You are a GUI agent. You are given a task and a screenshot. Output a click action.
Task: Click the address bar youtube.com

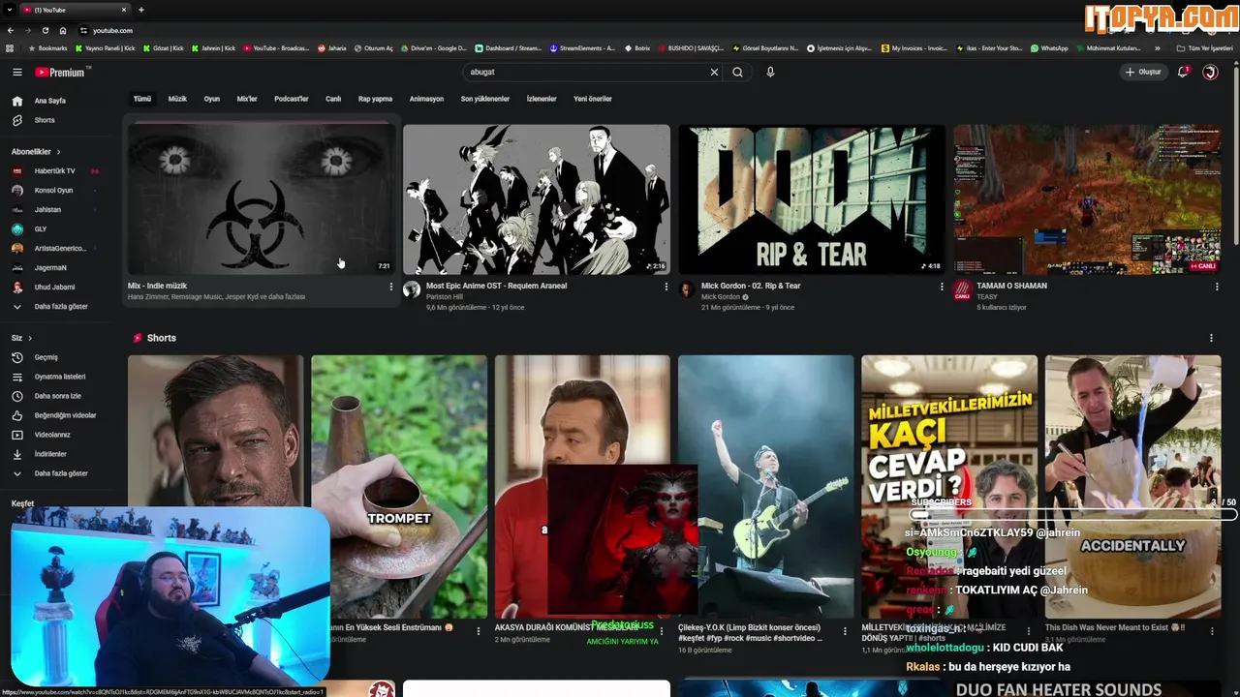point(112,30)
